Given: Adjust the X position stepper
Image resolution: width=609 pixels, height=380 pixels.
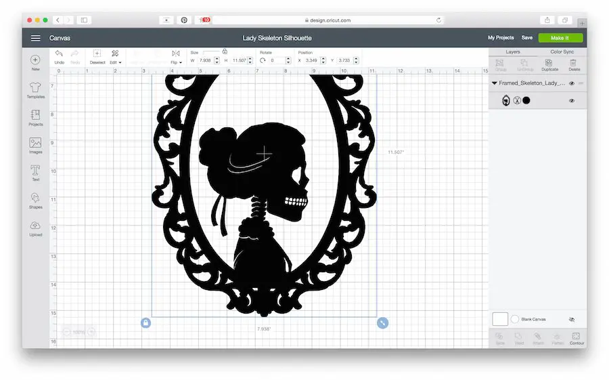Looking at the screenshot, I should [x=323, y=60].
